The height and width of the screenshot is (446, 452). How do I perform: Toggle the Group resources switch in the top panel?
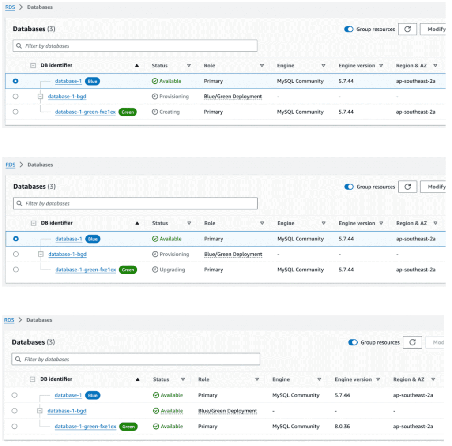349,29
